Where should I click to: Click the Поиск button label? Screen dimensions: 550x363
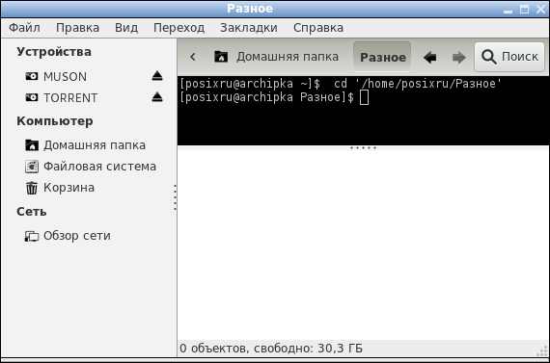pos(520,57)
